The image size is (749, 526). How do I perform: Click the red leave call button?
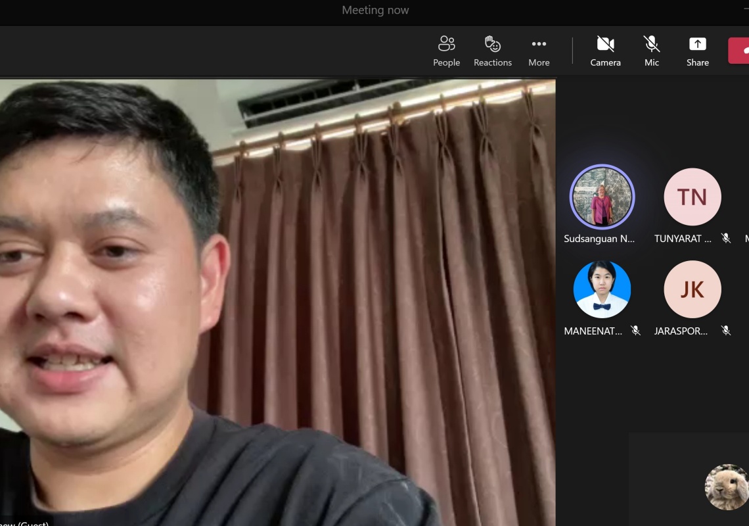pos(740,51)
